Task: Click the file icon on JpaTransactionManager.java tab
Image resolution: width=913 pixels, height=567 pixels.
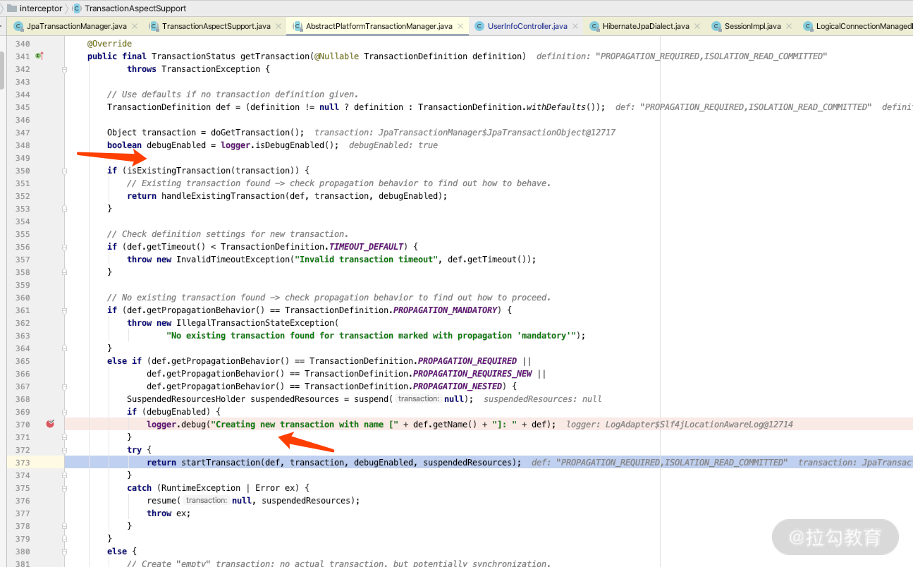Action: (19, 26)
